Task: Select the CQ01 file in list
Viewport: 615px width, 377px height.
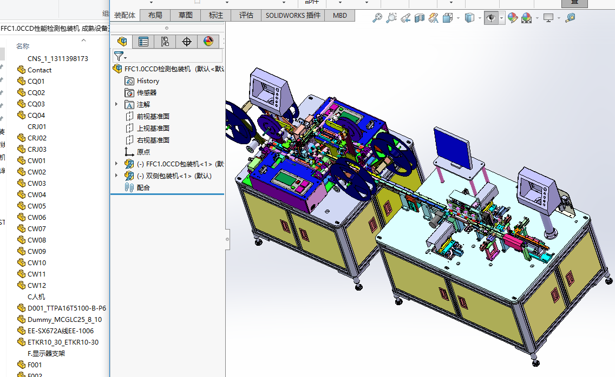Action: [36, 81]
